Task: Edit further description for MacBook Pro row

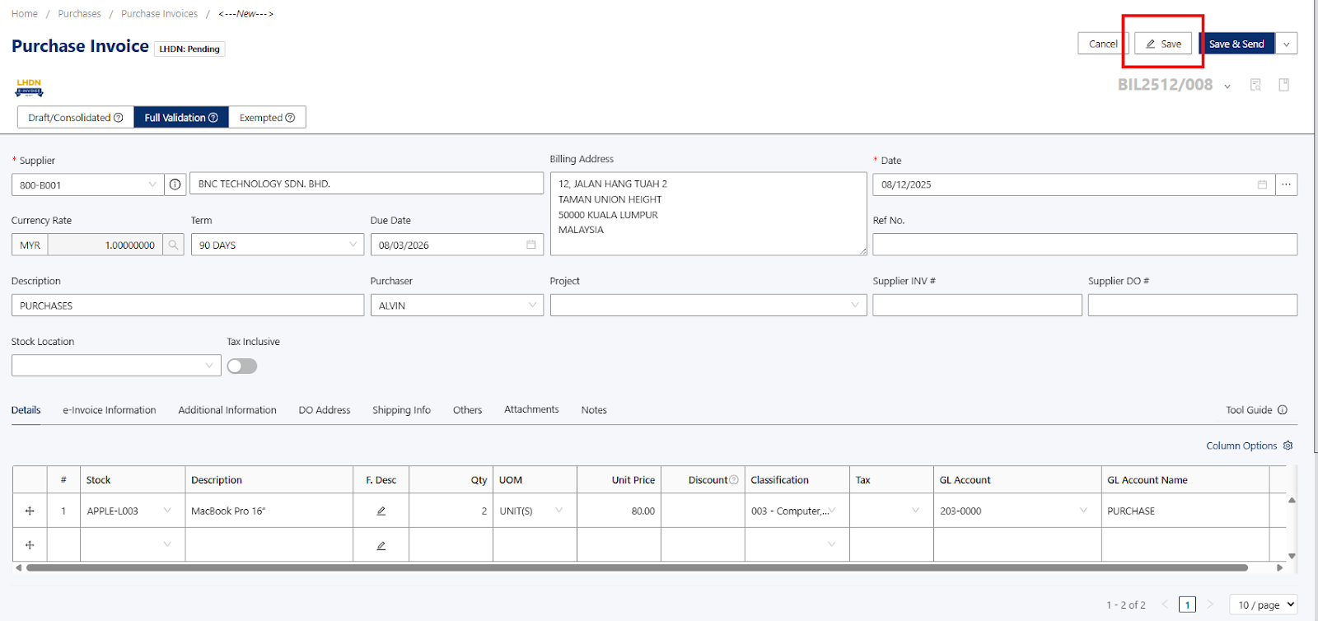Action: coord(381,511)
